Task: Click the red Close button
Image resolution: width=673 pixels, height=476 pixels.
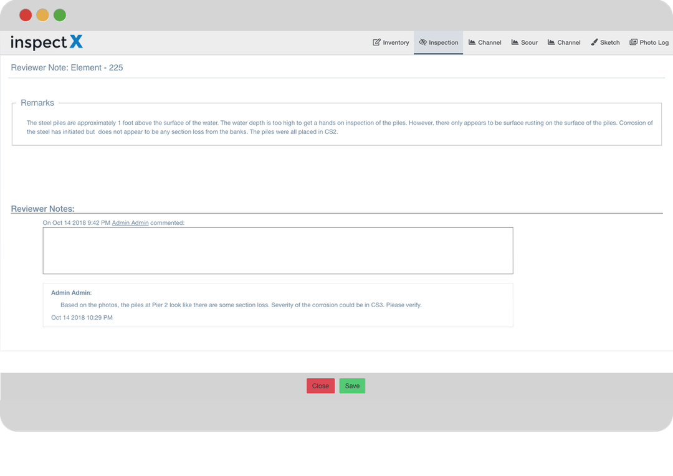Action: 320,386
